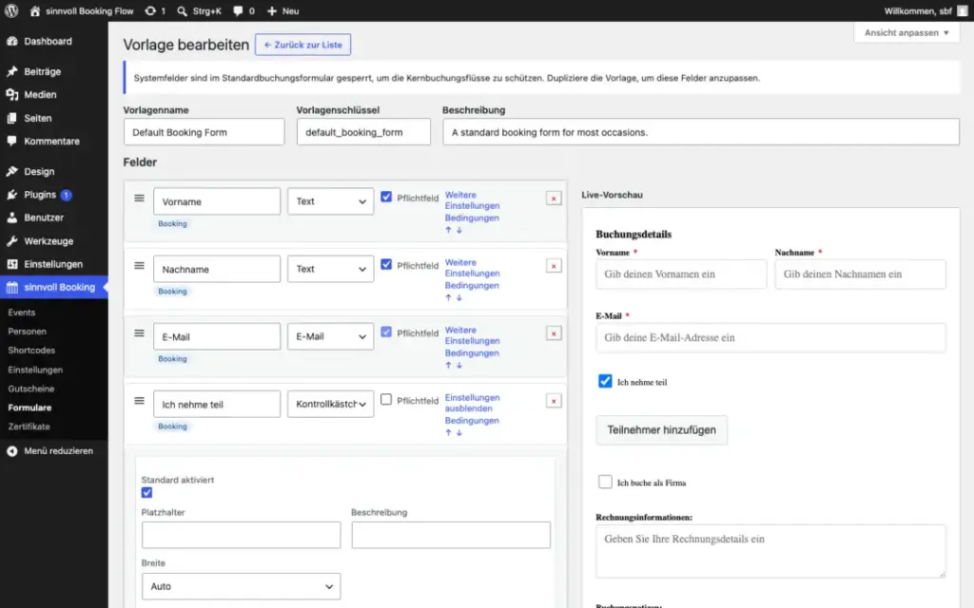Open the WordPress logo menu
This screenshot has width=974, height=608.
tap(11, 10)
